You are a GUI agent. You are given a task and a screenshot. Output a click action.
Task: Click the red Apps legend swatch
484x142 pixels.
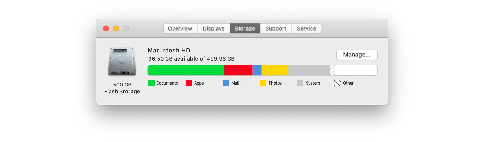tap(189, 83)
